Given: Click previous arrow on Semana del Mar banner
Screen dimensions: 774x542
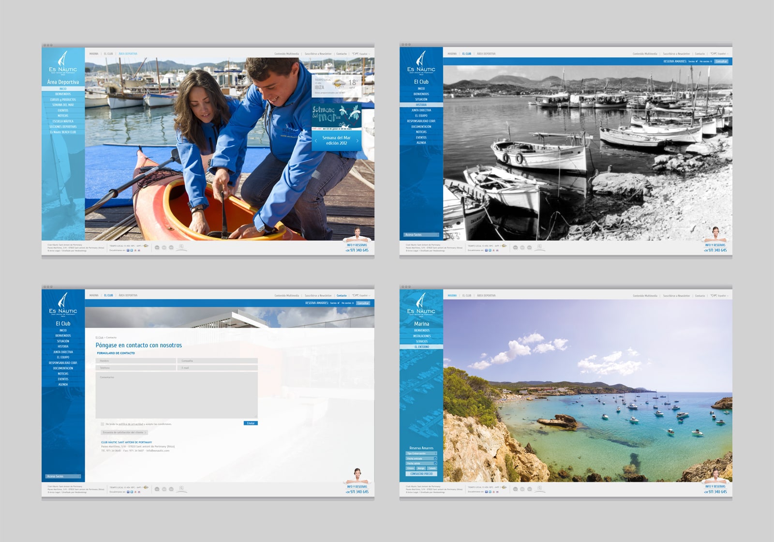Looking at the screenshot, I should (x=316, y=141).
